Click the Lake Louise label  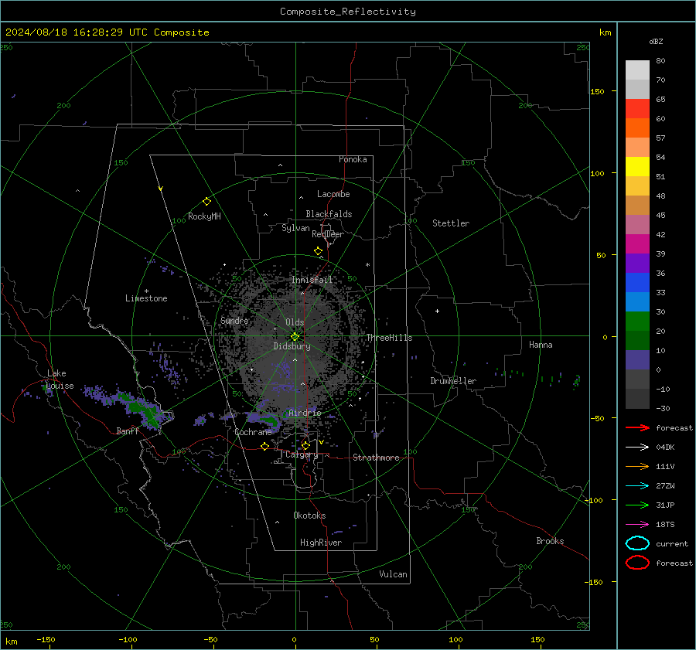60,379
